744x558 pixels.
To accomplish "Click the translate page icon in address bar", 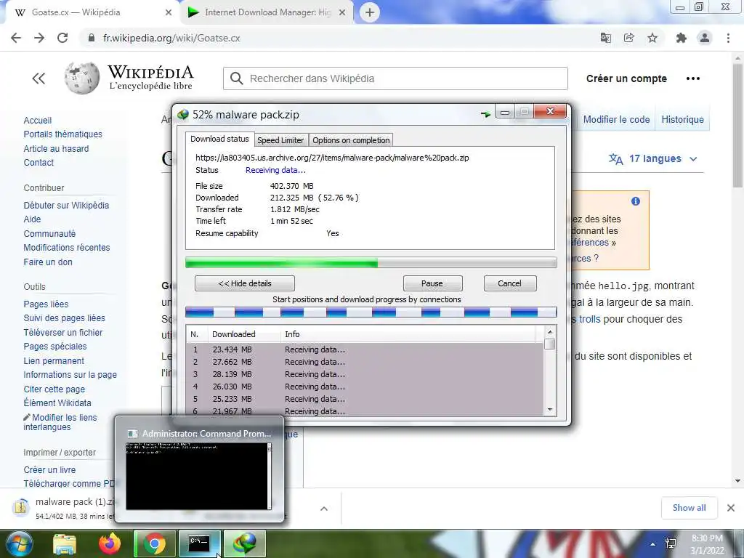I will (605, 38).
